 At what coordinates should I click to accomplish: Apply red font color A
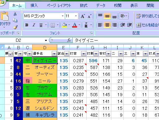(75, 25)
